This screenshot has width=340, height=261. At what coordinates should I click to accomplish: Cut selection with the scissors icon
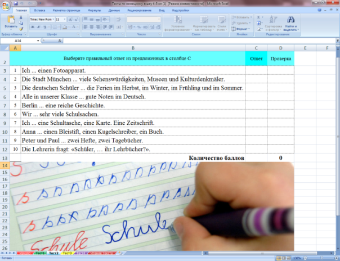pos(21,17)
